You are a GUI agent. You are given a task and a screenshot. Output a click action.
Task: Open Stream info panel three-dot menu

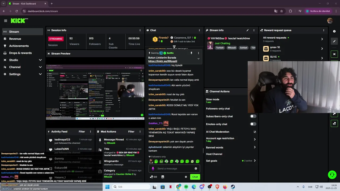pos(254,30)
